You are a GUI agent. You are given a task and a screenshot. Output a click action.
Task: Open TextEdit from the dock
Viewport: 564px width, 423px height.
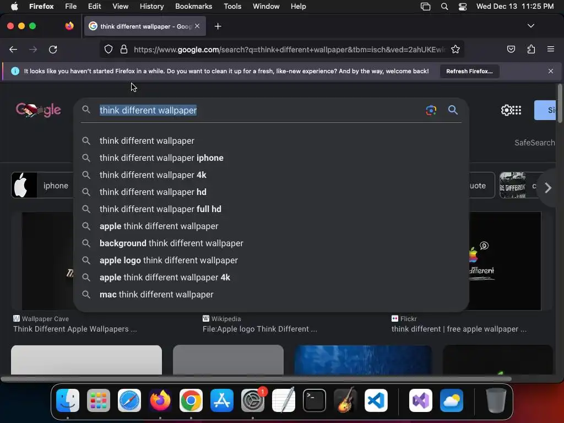tap(284, 400)
